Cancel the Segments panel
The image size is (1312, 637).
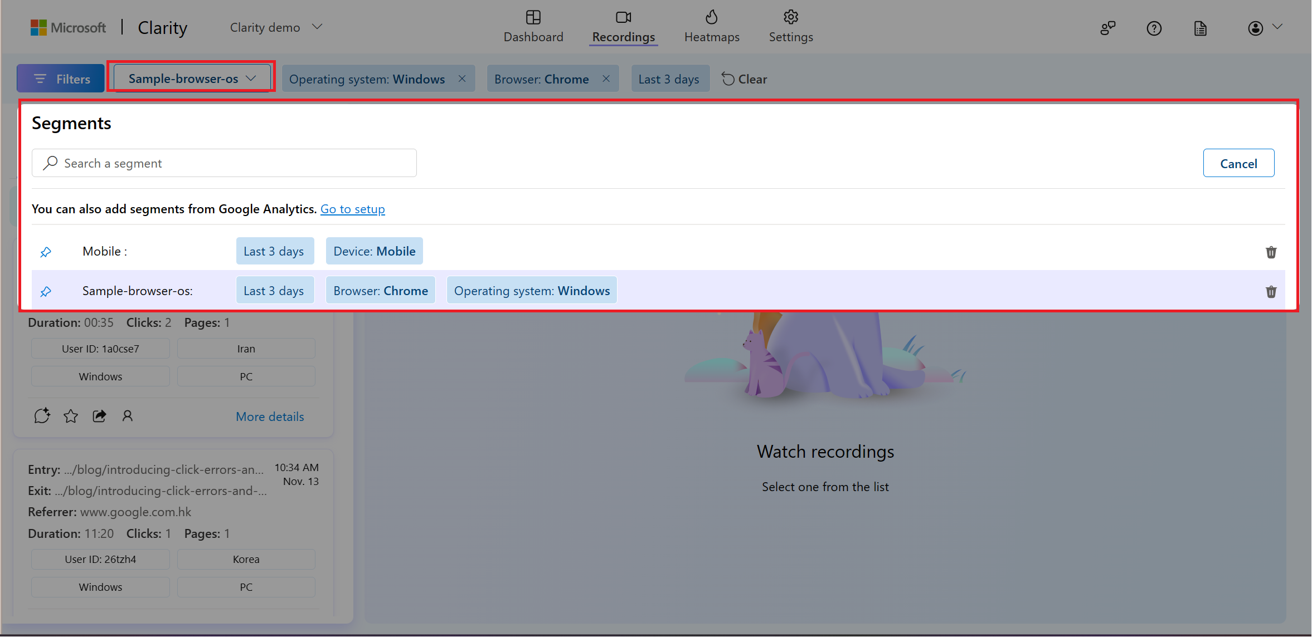(x=1238, y=163)
